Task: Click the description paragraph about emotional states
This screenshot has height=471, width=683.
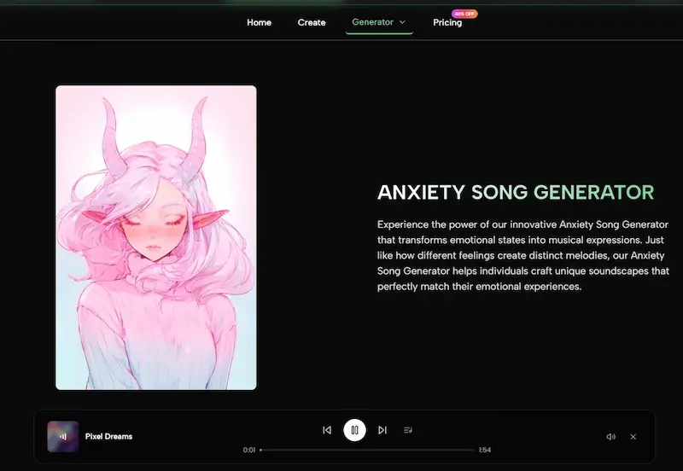Action: (522, 255)
